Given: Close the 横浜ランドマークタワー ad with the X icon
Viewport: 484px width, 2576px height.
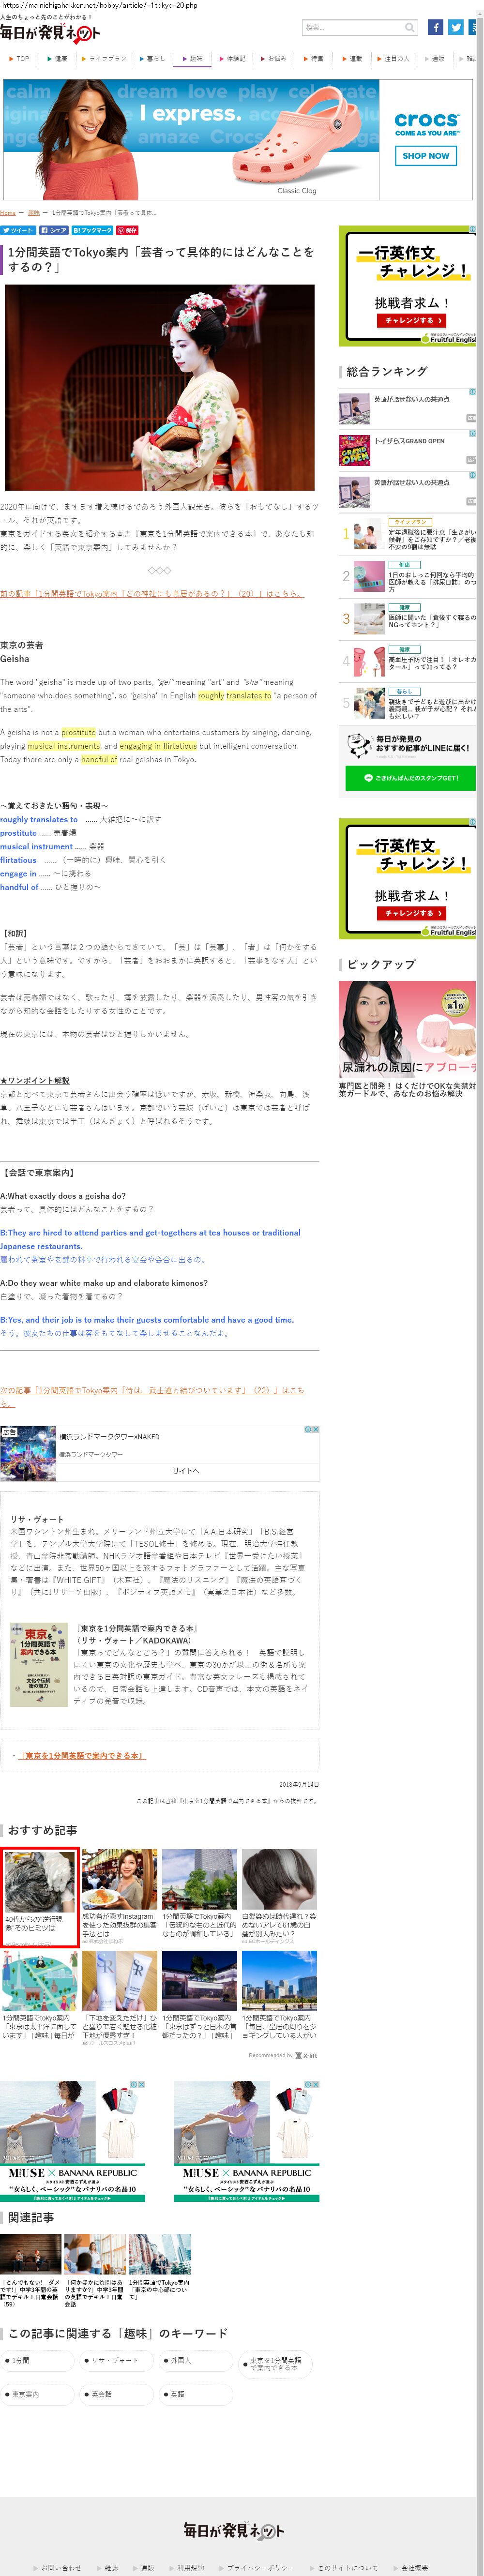Looking at the screenshot, I should [x=315, y=1430].
